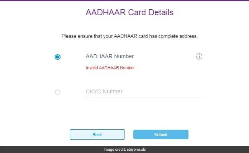Image resolution: width=249 pixels, height=153 pixels.
Task: Click the word 'Invalid' in the red error text
Action: pyautogui.click(x=92, y=68)
